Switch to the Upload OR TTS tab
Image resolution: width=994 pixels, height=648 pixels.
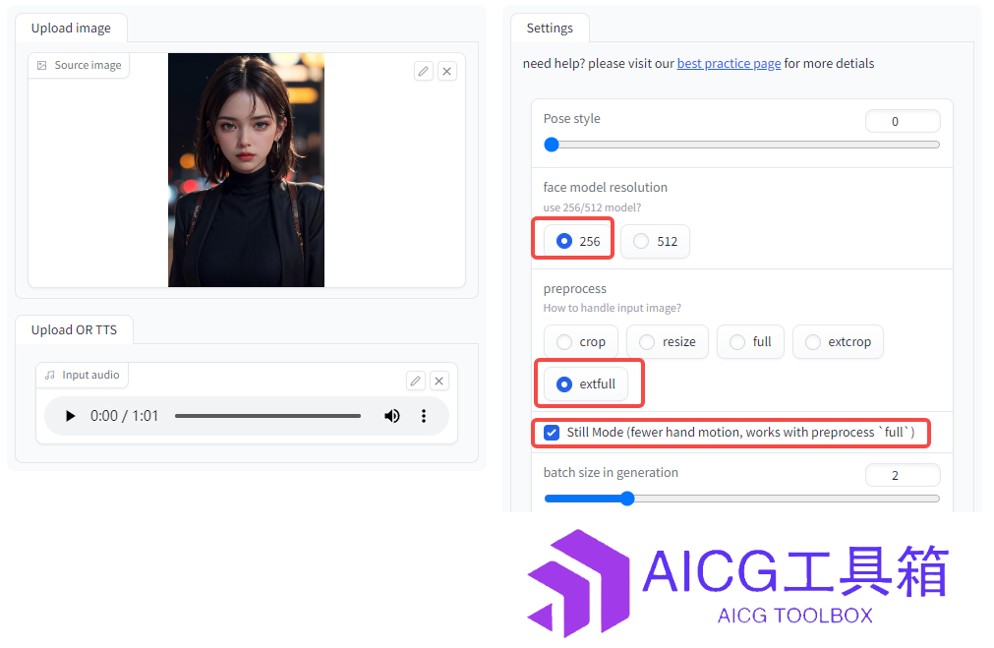click(74, 329)
